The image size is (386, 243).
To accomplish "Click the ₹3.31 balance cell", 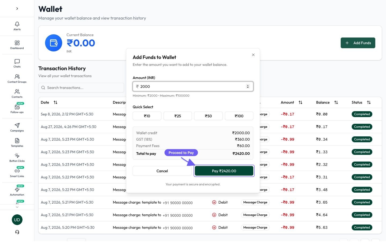I will (x=322, y=177).
